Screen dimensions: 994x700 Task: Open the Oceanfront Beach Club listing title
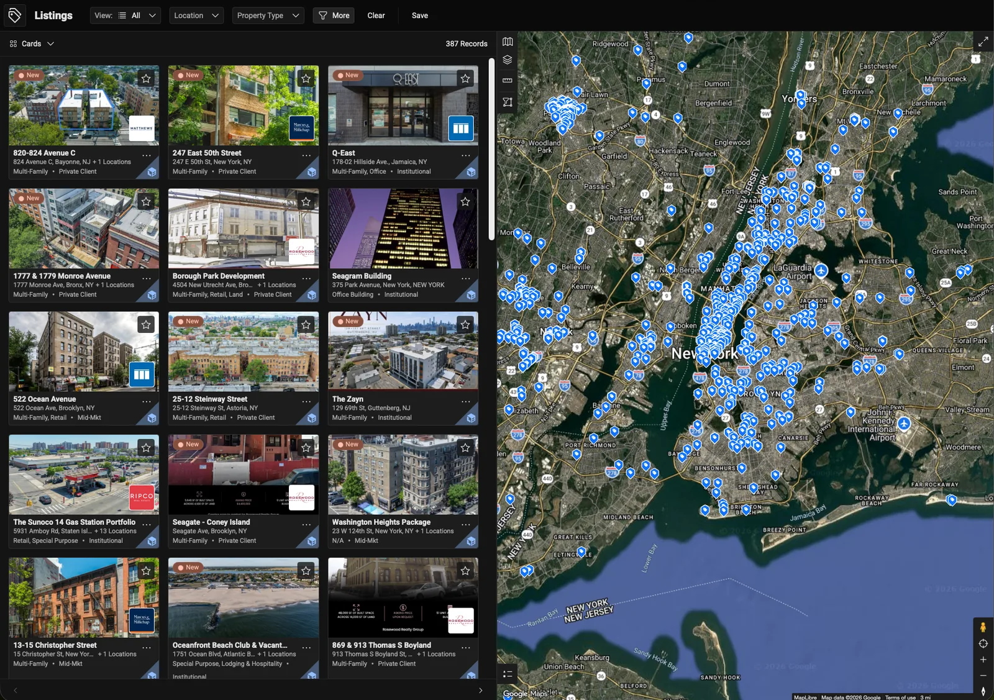click(230, 645)
